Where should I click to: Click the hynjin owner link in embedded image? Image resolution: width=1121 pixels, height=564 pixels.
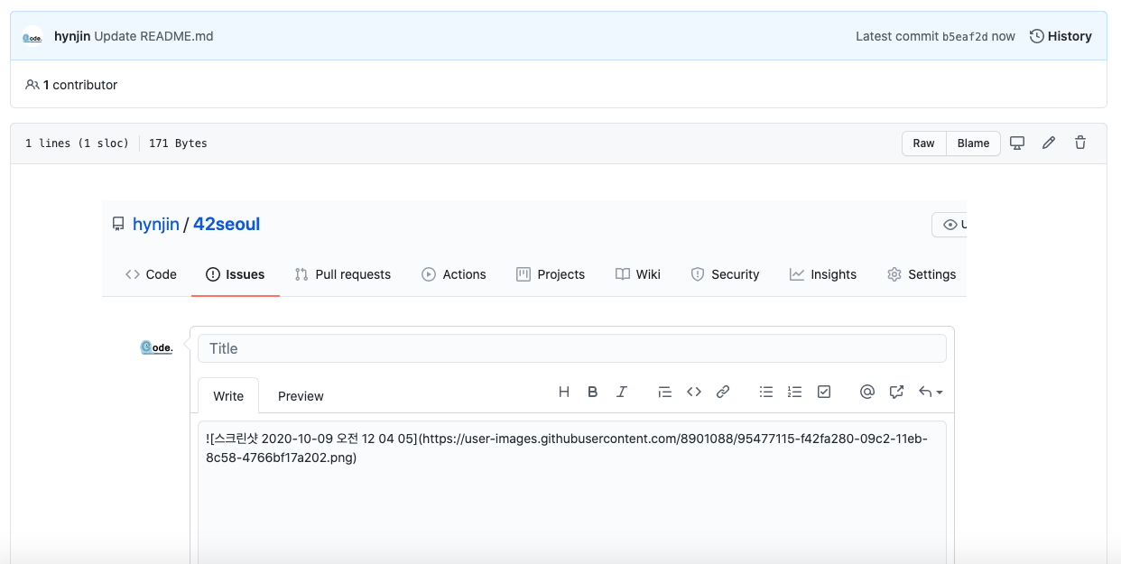pyautogui.click(x=156, y=225)
